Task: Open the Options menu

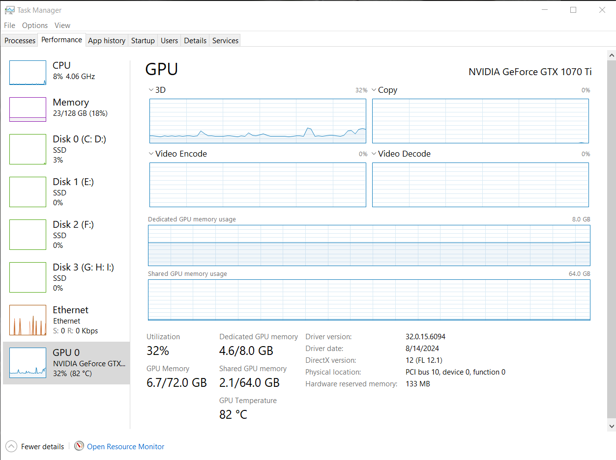Action: (x=35, y=26)
